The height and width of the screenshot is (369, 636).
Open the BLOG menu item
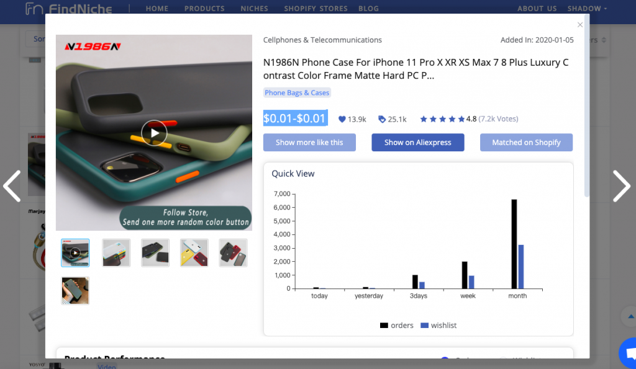(368, 9)
